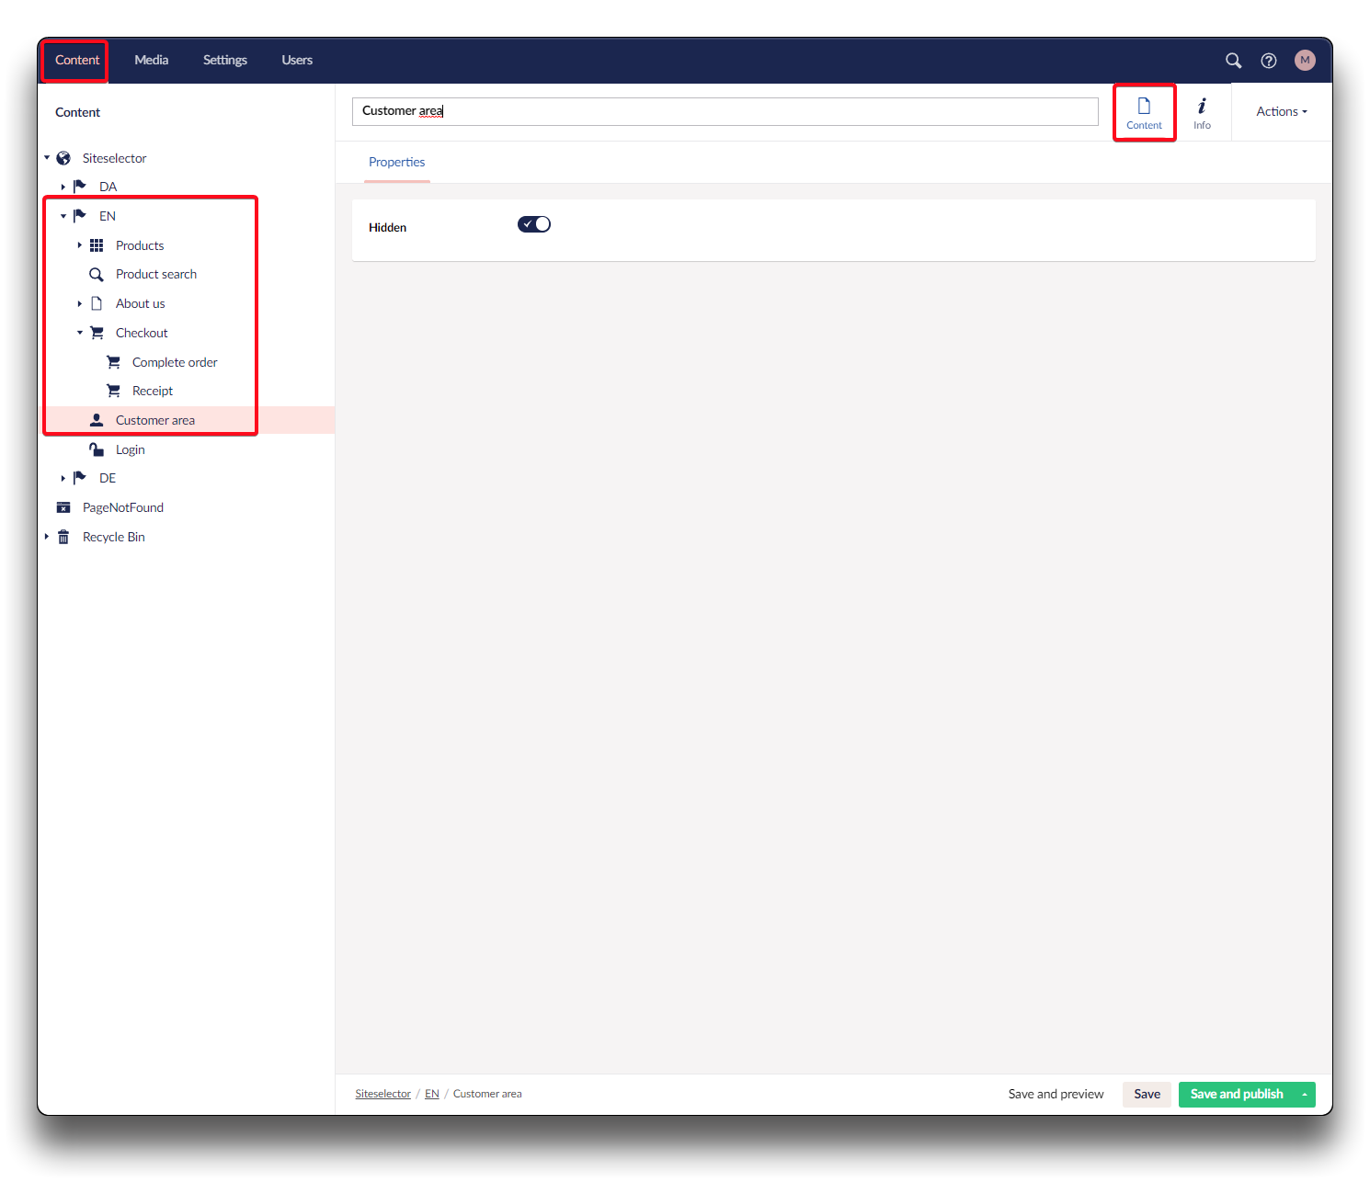Click the Login unlock icon

97,449
